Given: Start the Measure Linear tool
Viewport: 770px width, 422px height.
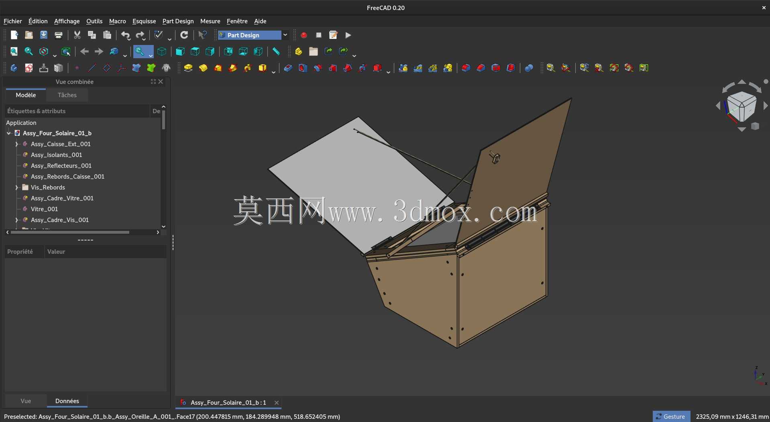Looking at the screenshot, I should pos(551,68).
